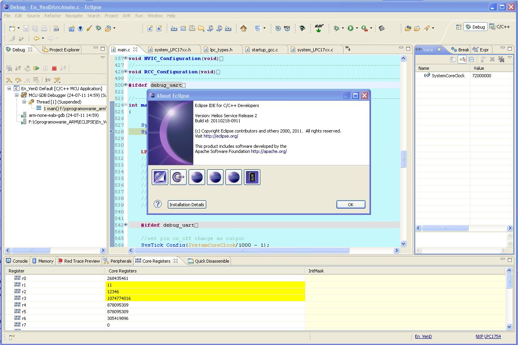Click the back arrow navigation icon

click(x=36, y=38)
